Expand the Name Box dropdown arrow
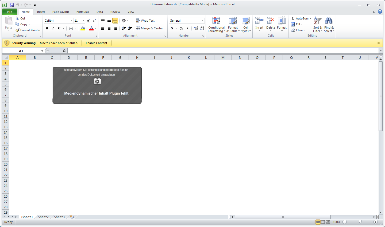The width and height of the screenshot is (385, 227). point(42,51)
